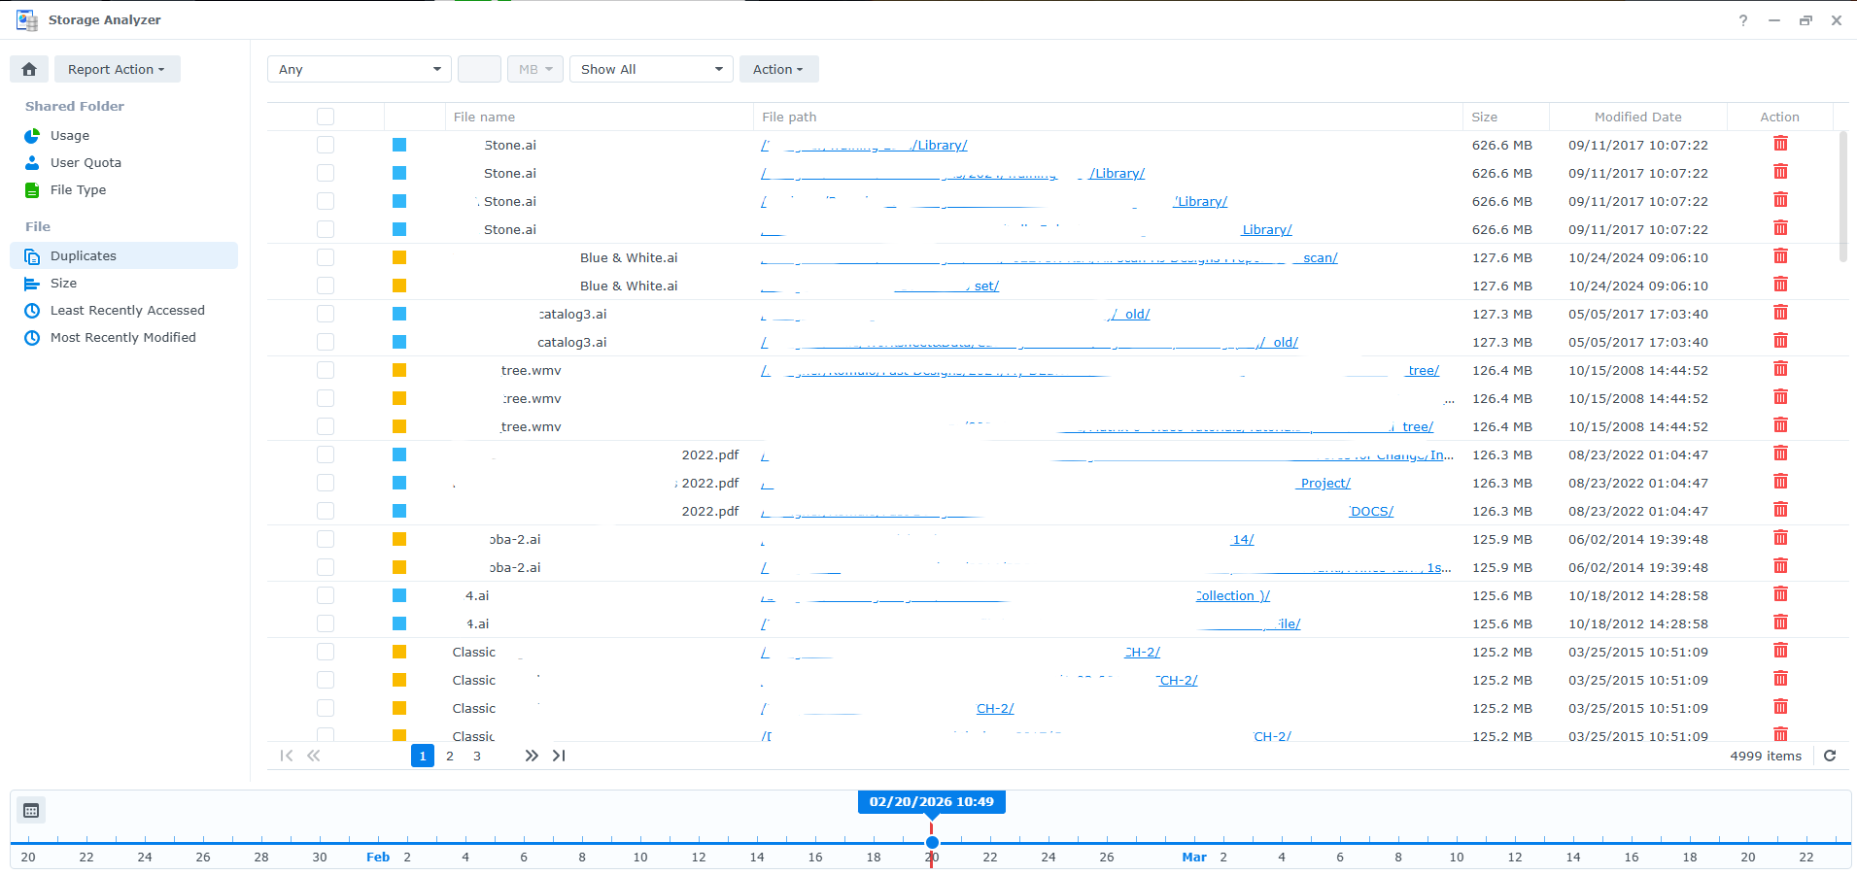The image size is (1857, 875).
Task: Click the refresh icon beside 4999 items
Action: pyautogui.click(x=1830, y=756)
